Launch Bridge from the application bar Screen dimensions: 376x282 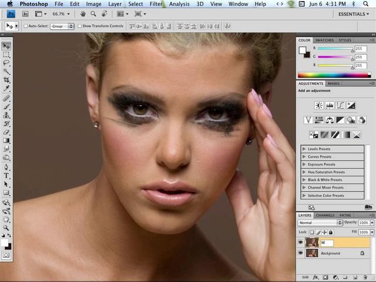click(25, 14)
